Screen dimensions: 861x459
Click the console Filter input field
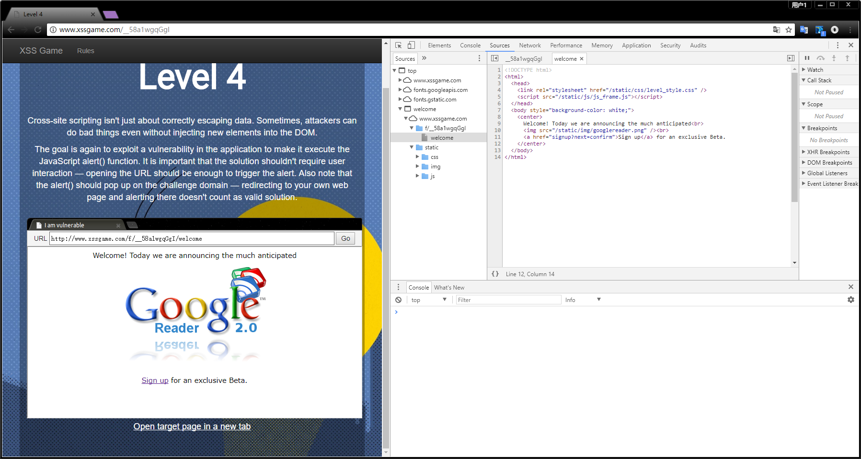pos(507,300)
